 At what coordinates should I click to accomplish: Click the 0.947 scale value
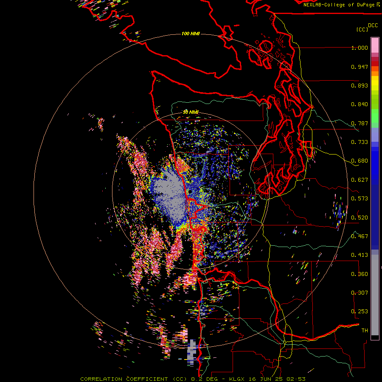(x=360, y=67)
